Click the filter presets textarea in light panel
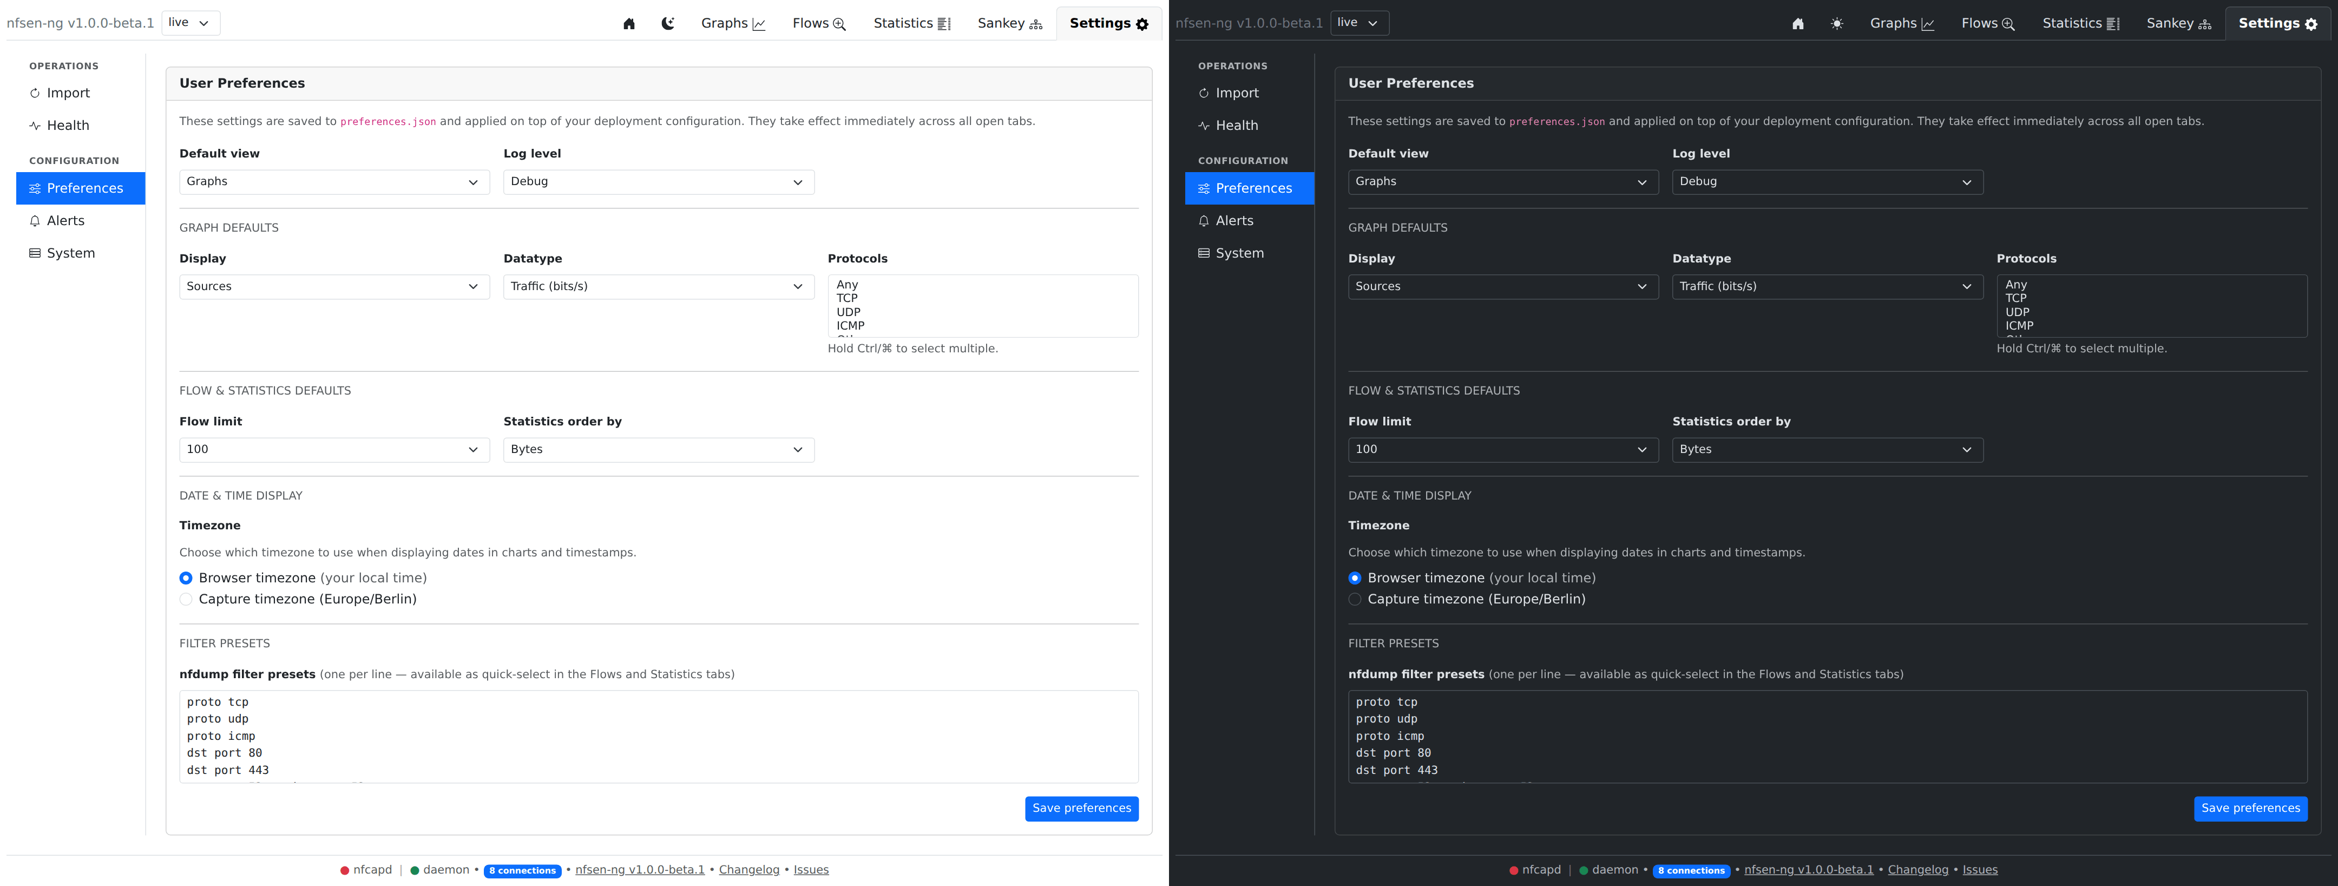 click(659, 737)
